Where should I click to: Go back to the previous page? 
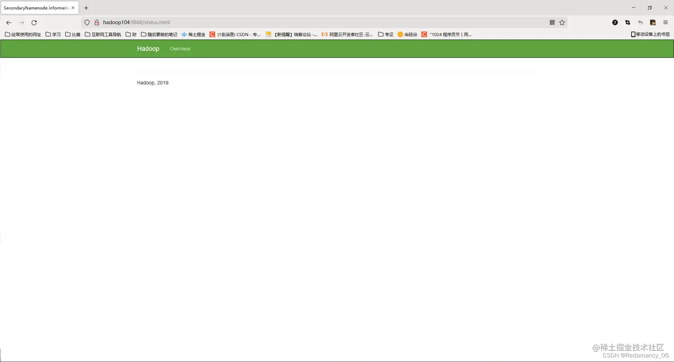[x=8, y=22]
